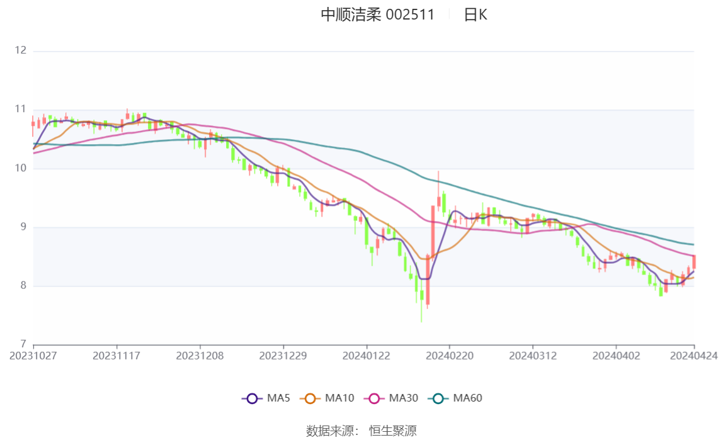This screenshot has height=440, width=723.
Task: Click the 20231117 x-axis date label
Action: 116,356
